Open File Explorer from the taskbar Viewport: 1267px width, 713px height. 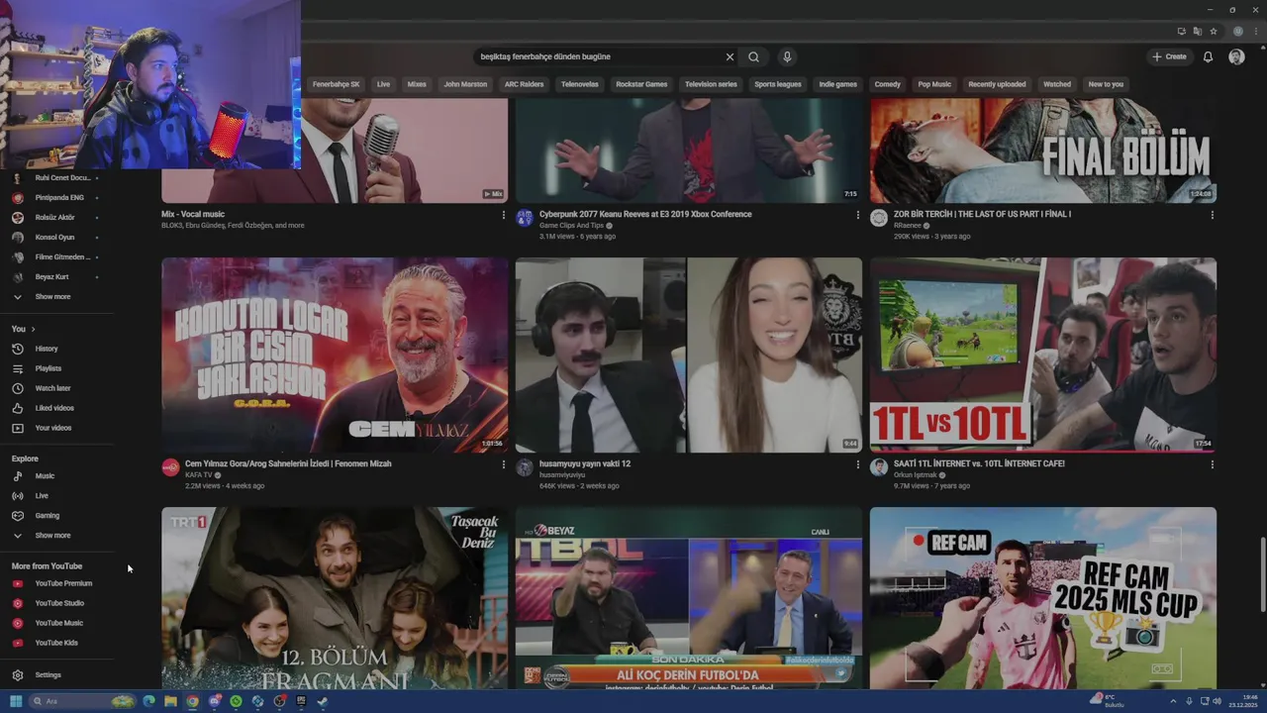(170, 701)
